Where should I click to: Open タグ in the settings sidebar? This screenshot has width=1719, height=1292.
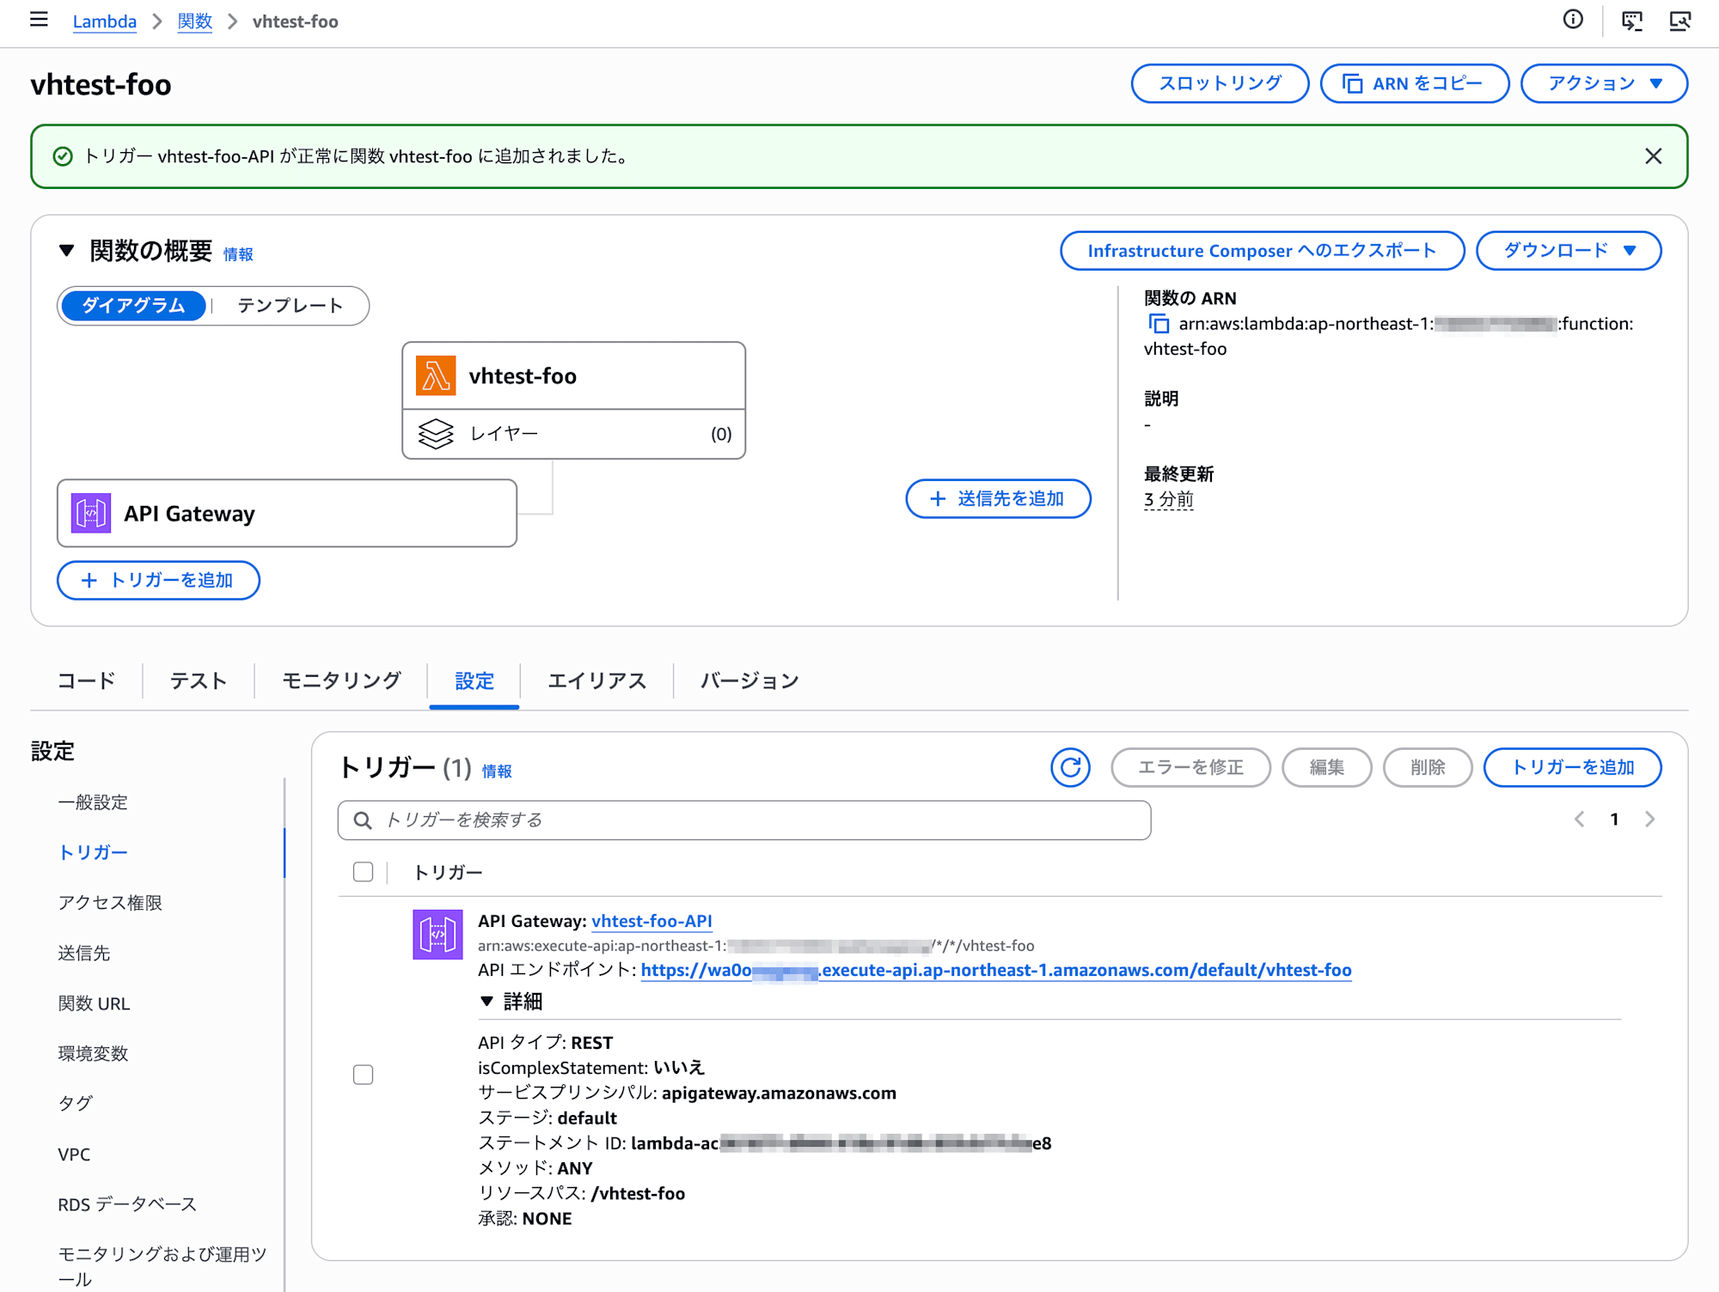coord(75,1104)
